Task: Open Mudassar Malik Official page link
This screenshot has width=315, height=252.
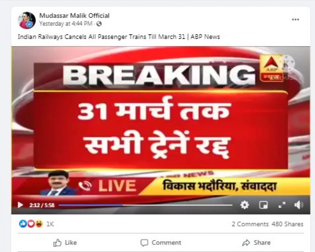Action: (x=74, y=15)
